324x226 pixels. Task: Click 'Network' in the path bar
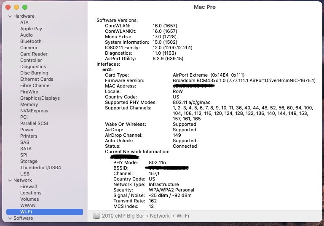(x=160, y=216)
